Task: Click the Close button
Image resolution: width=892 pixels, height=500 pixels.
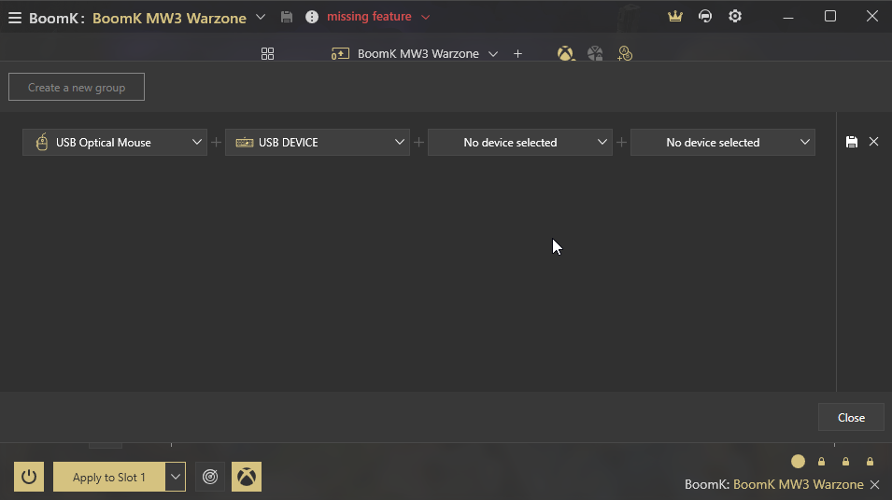Action: pos(851,418)
